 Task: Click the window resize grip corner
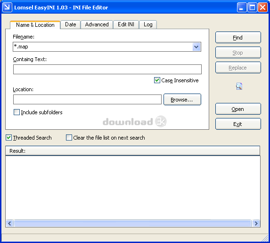[x=265, y=238]
